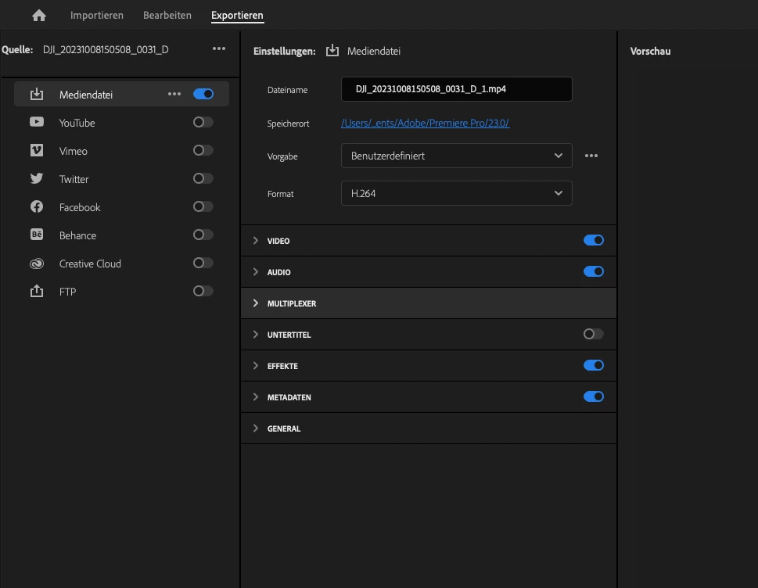Viewport: 758px width, 588px height.
Task: Click the EFFEKTE section title
Action: (282, 366)
